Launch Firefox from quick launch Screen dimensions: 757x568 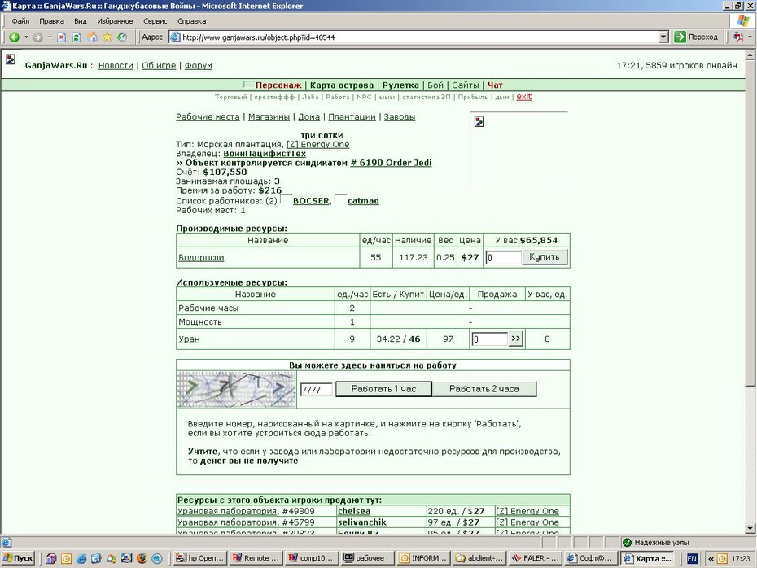pos(142,558)
